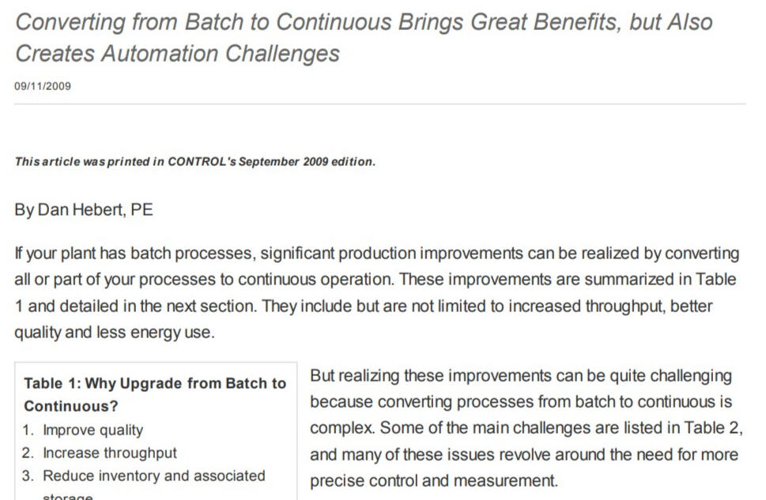
Task: Click the line starting "all or part of your processes"
Action: 375,280
